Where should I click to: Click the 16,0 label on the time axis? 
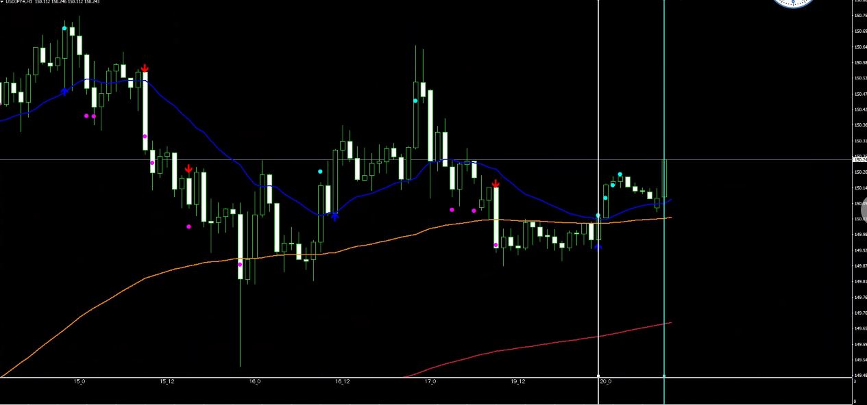tap(255, 382)
